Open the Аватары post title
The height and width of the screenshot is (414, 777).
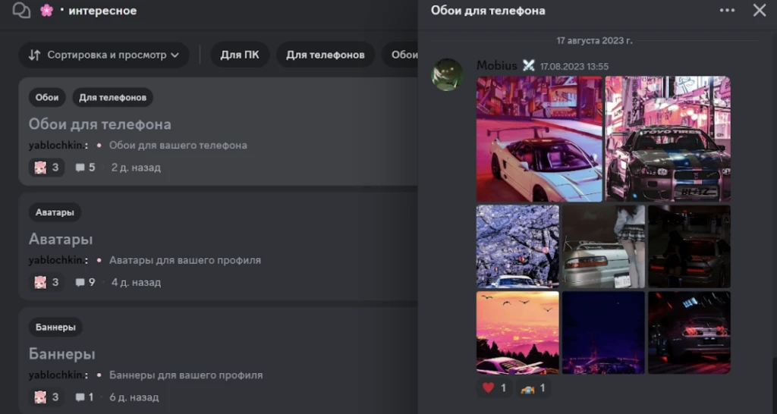click(61, 239)
